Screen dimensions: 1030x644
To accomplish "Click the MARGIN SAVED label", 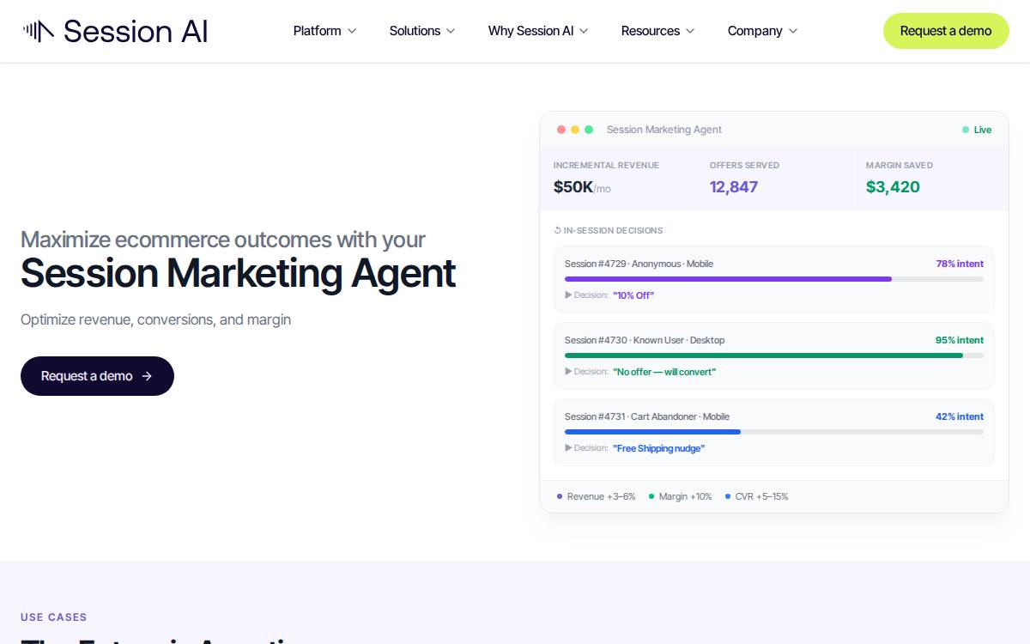I will pos(899,165).
